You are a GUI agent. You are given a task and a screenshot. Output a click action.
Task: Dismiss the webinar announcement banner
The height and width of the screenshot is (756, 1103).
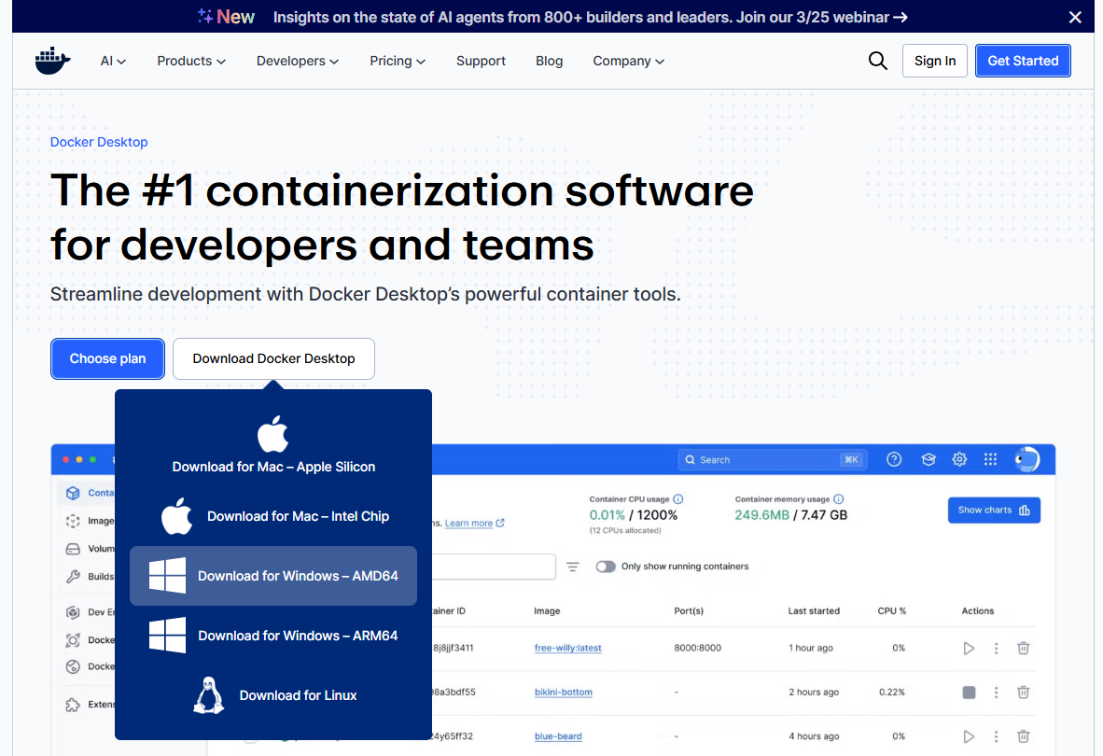click(1075, 17)
